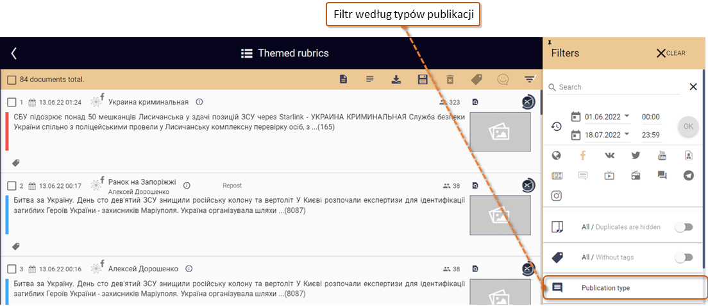708x306 pixels.
Task: Check the checkbox for document 3
Action: point(12,269)
